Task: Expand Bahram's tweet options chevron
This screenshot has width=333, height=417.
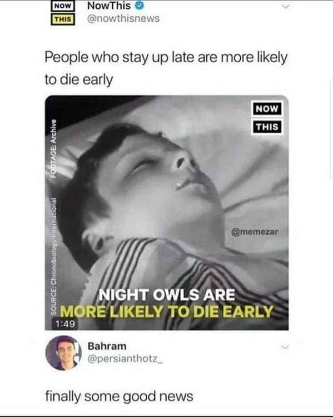Action: click(x=285, y=347)
